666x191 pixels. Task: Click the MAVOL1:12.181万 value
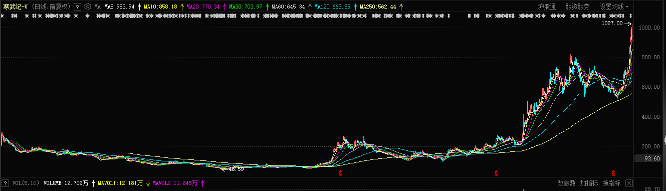tap(120, 183)
